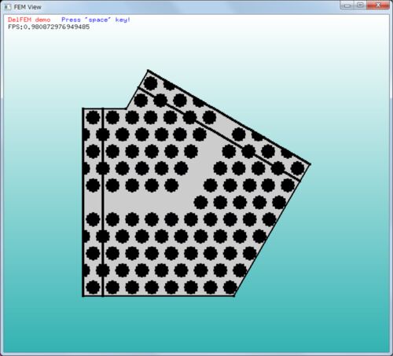Click the bottom-left corner of the mesh
Image resolution: width=393 pixels, height=356 pixels.
click(83, 296)
